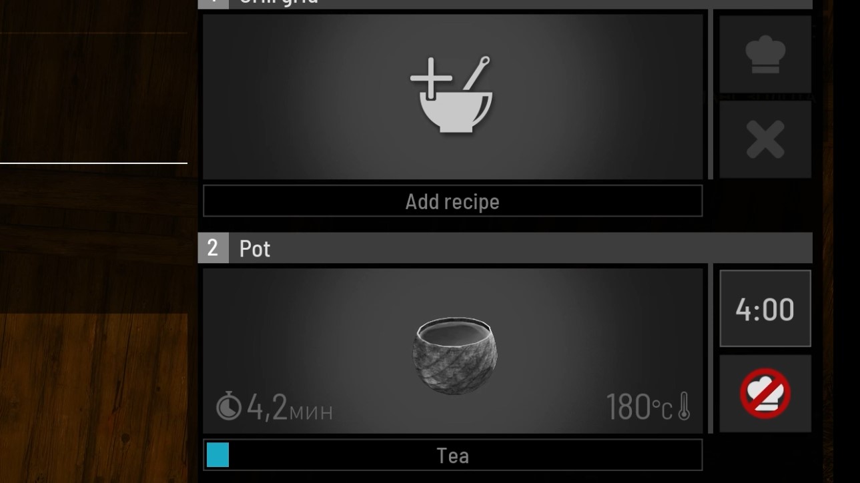Screen dimensions: 860x483
Task: Click the number 1 slot badge
Action: pos(213,3)
